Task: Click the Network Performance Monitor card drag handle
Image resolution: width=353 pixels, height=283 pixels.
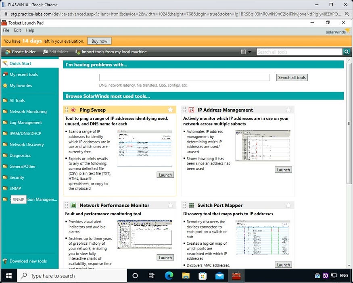Action: (67, 205)
